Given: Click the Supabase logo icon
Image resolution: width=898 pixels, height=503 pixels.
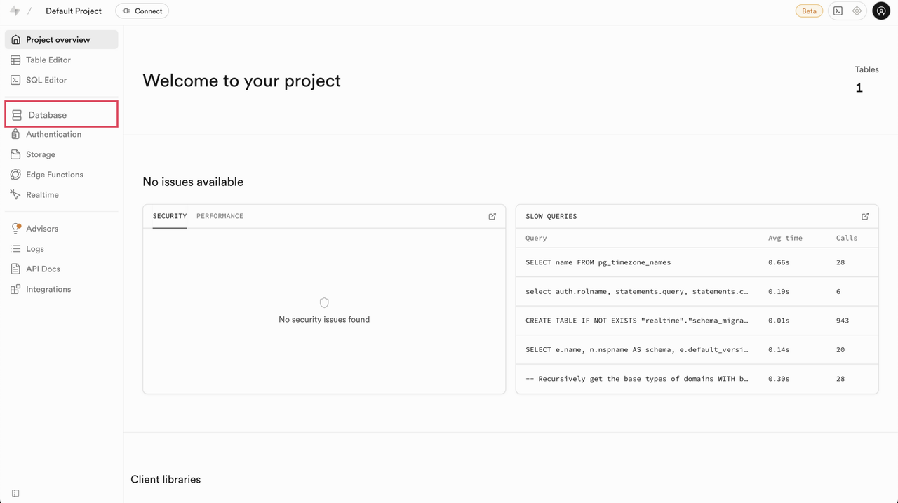Looking at the screenshot, I should point(15,11).
